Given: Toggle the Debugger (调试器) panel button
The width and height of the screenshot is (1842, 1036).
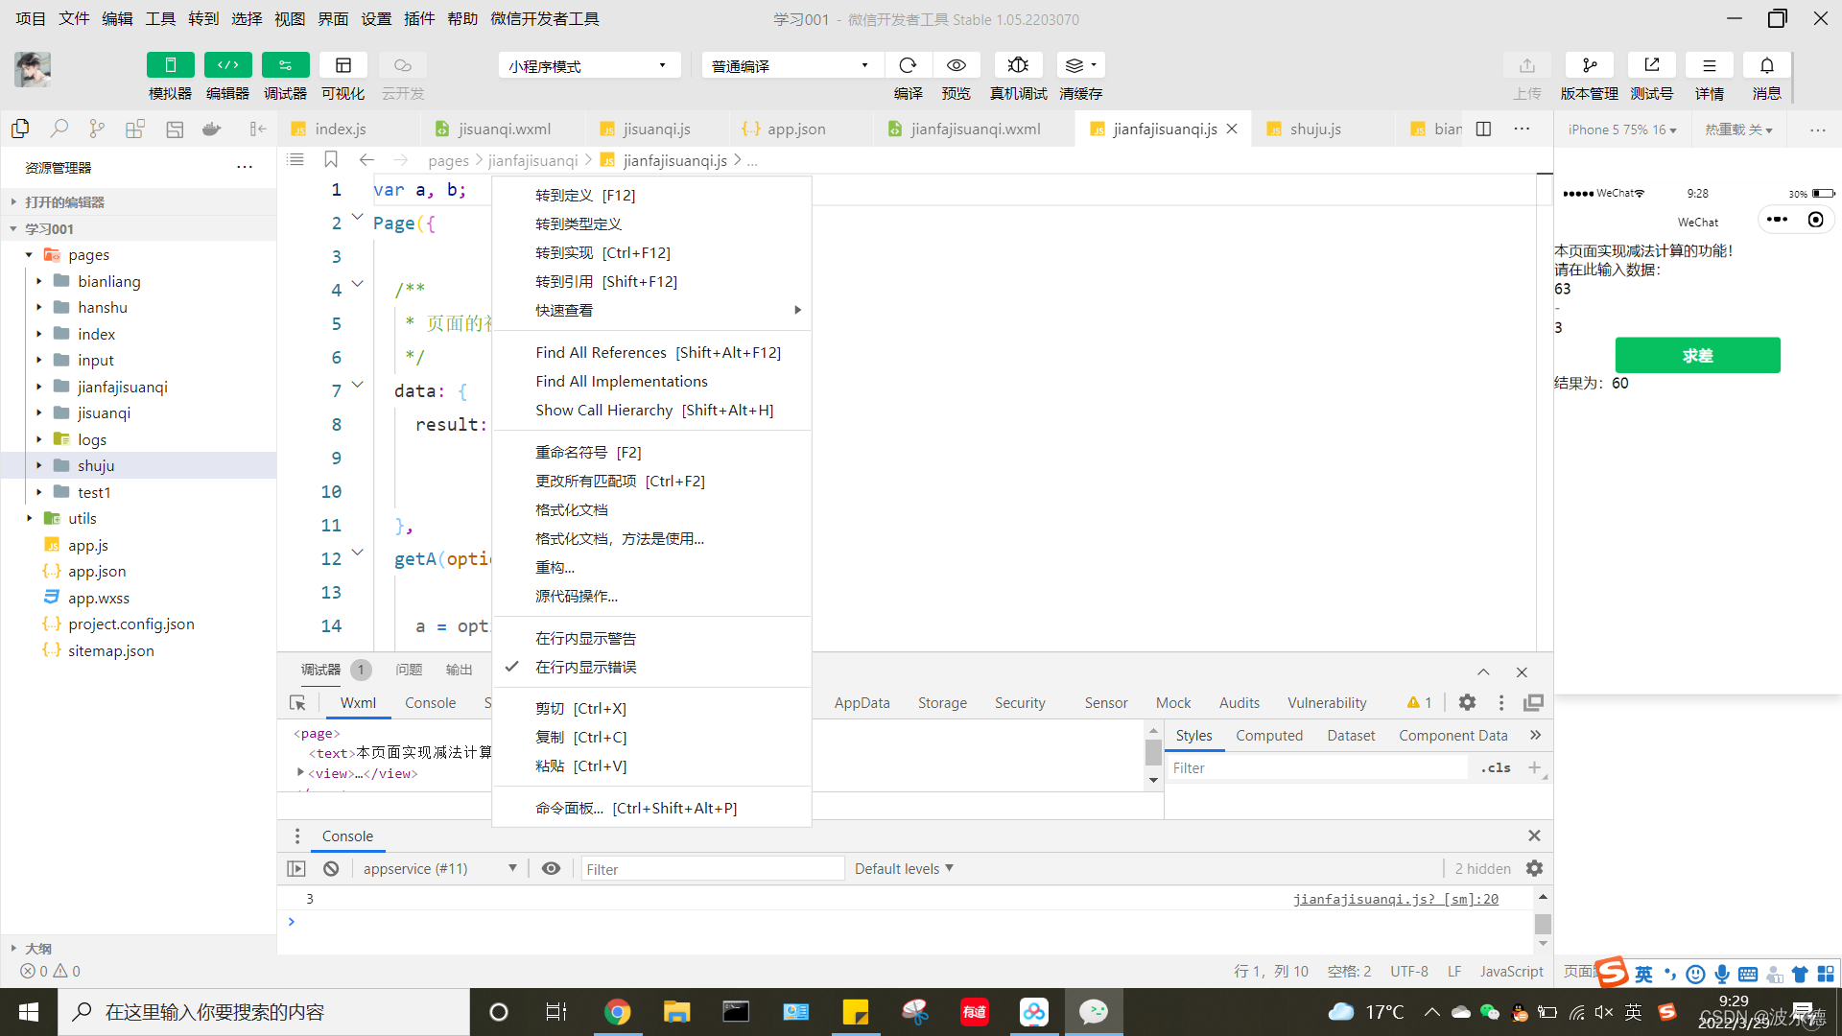Looking at the screenshot, I should tap(285, 65).
